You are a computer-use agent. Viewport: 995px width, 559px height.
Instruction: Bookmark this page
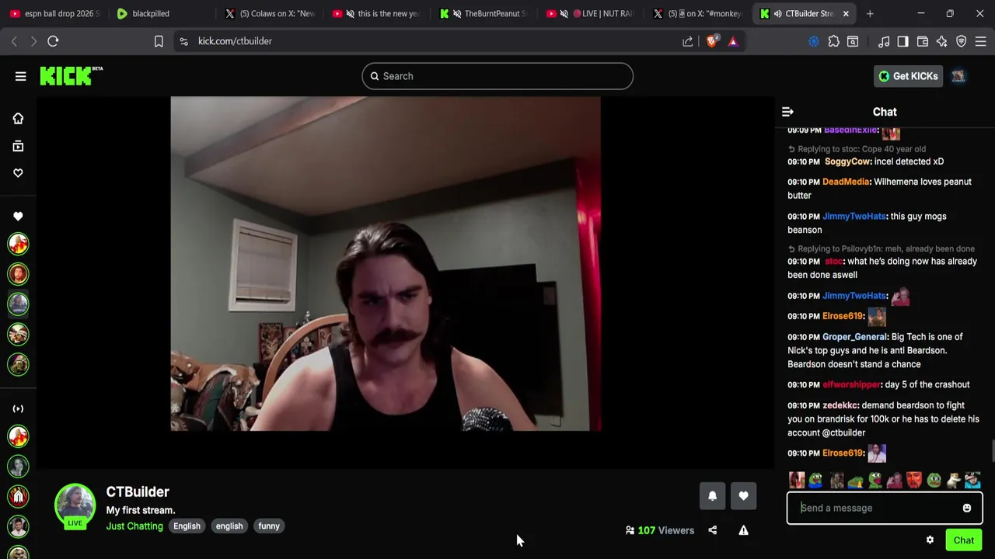click(159, 41)
